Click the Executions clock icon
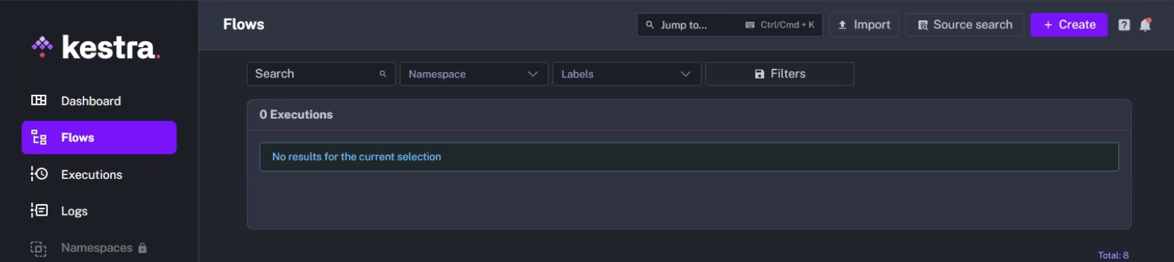This screenshot has width=1174, height=262. [38, 174]
